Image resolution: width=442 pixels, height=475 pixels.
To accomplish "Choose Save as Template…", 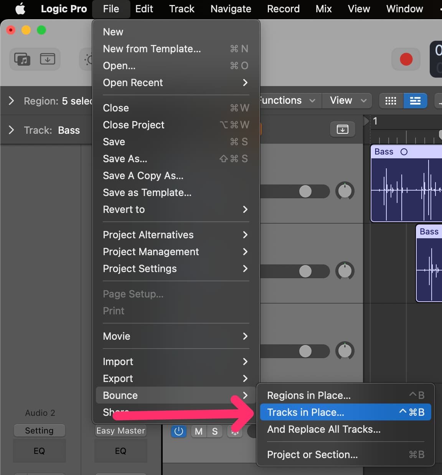I will coord(176,193).
